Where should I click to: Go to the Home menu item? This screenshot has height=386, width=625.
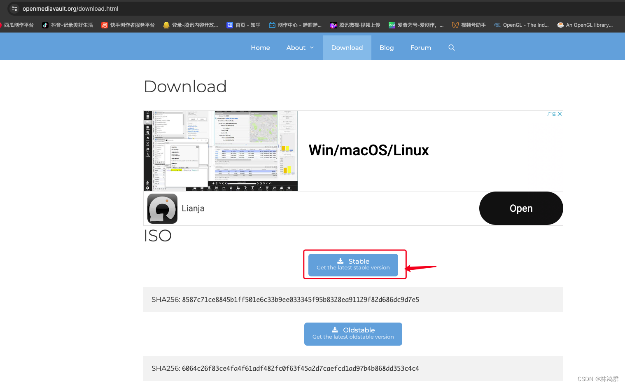(260, 48)
